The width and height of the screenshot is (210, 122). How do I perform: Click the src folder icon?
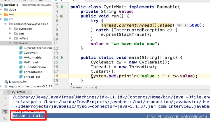tap(6, 19)
